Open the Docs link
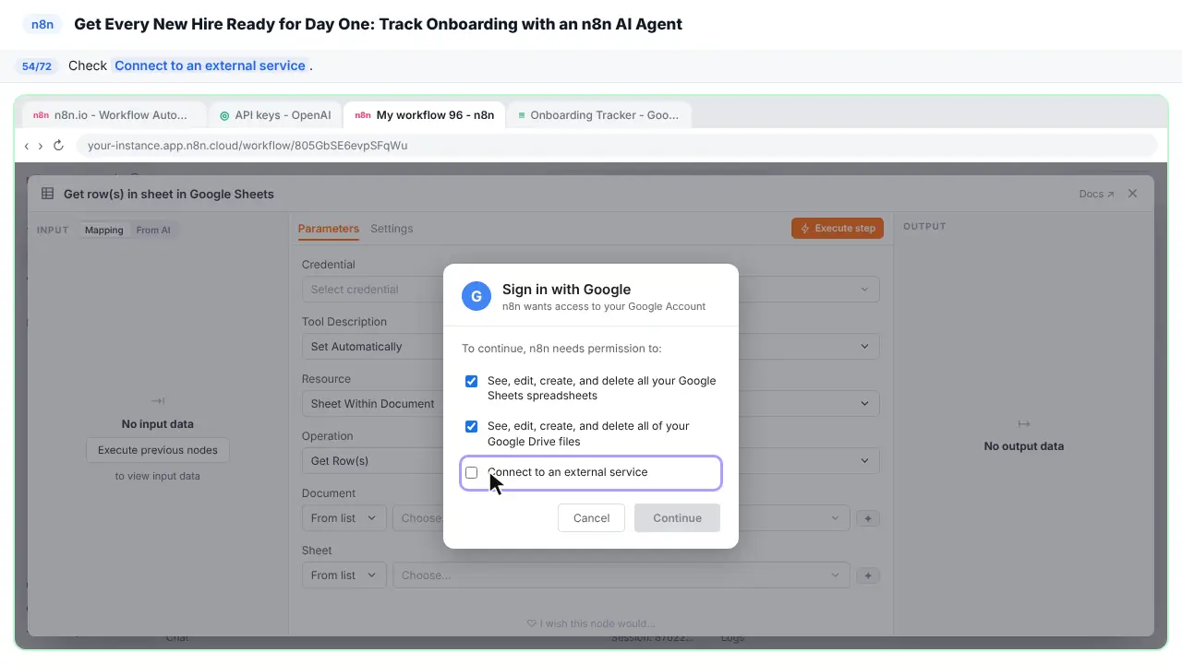 pyautogui.click(x=1096, y=194)
